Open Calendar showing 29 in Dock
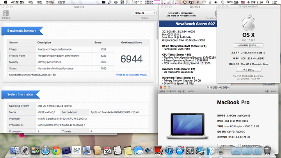Screen dimensions: 281x158 (107, 151)
